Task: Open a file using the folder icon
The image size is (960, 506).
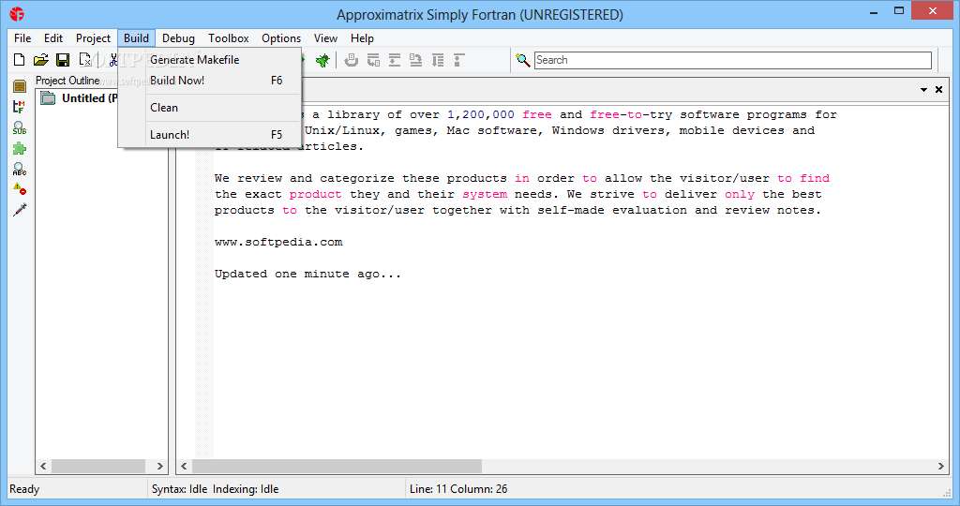Action: (41, 60)
